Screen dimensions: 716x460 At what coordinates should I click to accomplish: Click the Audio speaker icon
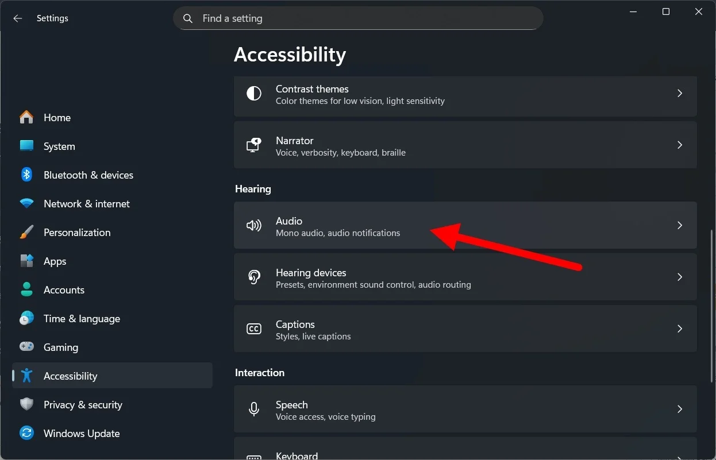click(x=253, y=225)
